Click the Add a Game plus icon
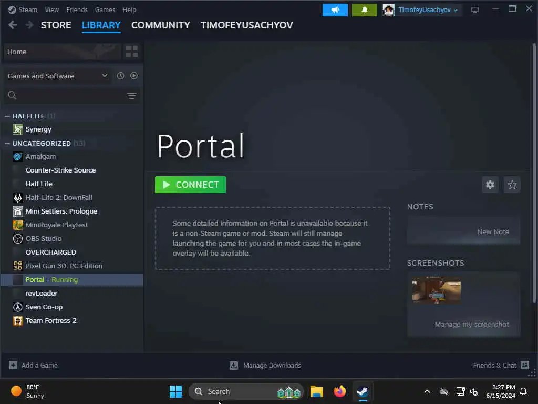The width and height of the screenshot is (538, 404). click(x=13, y=365)
